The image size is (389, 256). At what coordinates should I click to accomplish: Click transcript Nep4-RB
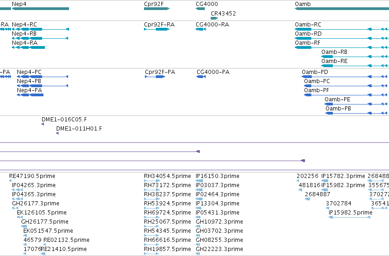(40, 38)
